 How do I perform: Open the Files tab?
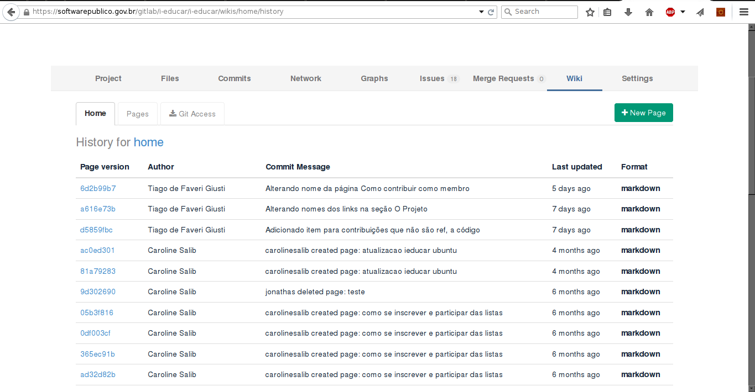point(170,78)
